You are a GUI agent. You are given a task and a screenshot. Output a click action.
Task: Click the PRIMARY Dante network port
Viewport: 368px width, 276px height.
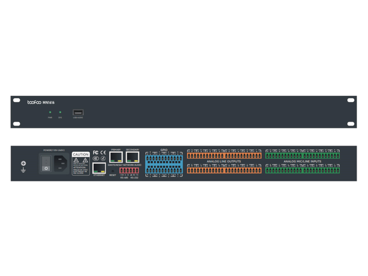pos(116,157)
